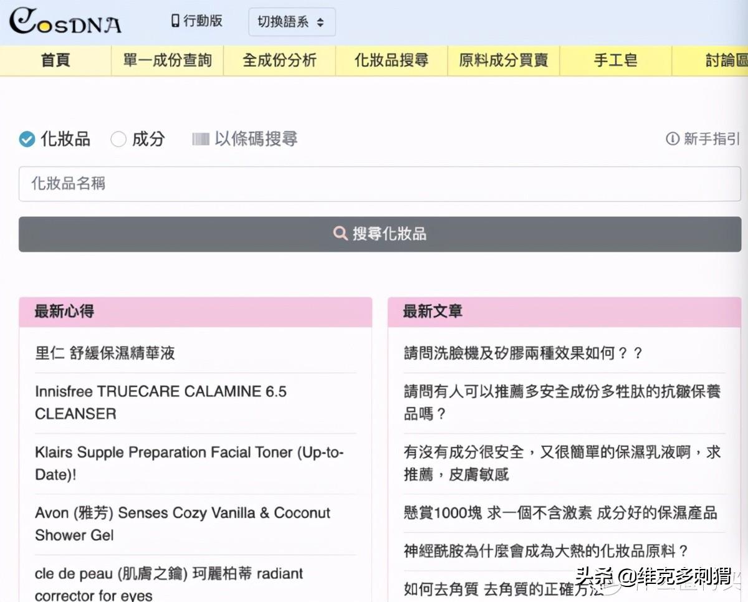Viewport: 748px width, 602px height.
Task: Click the barcode icon for barcode search
Action: click(x=200, y=139)
